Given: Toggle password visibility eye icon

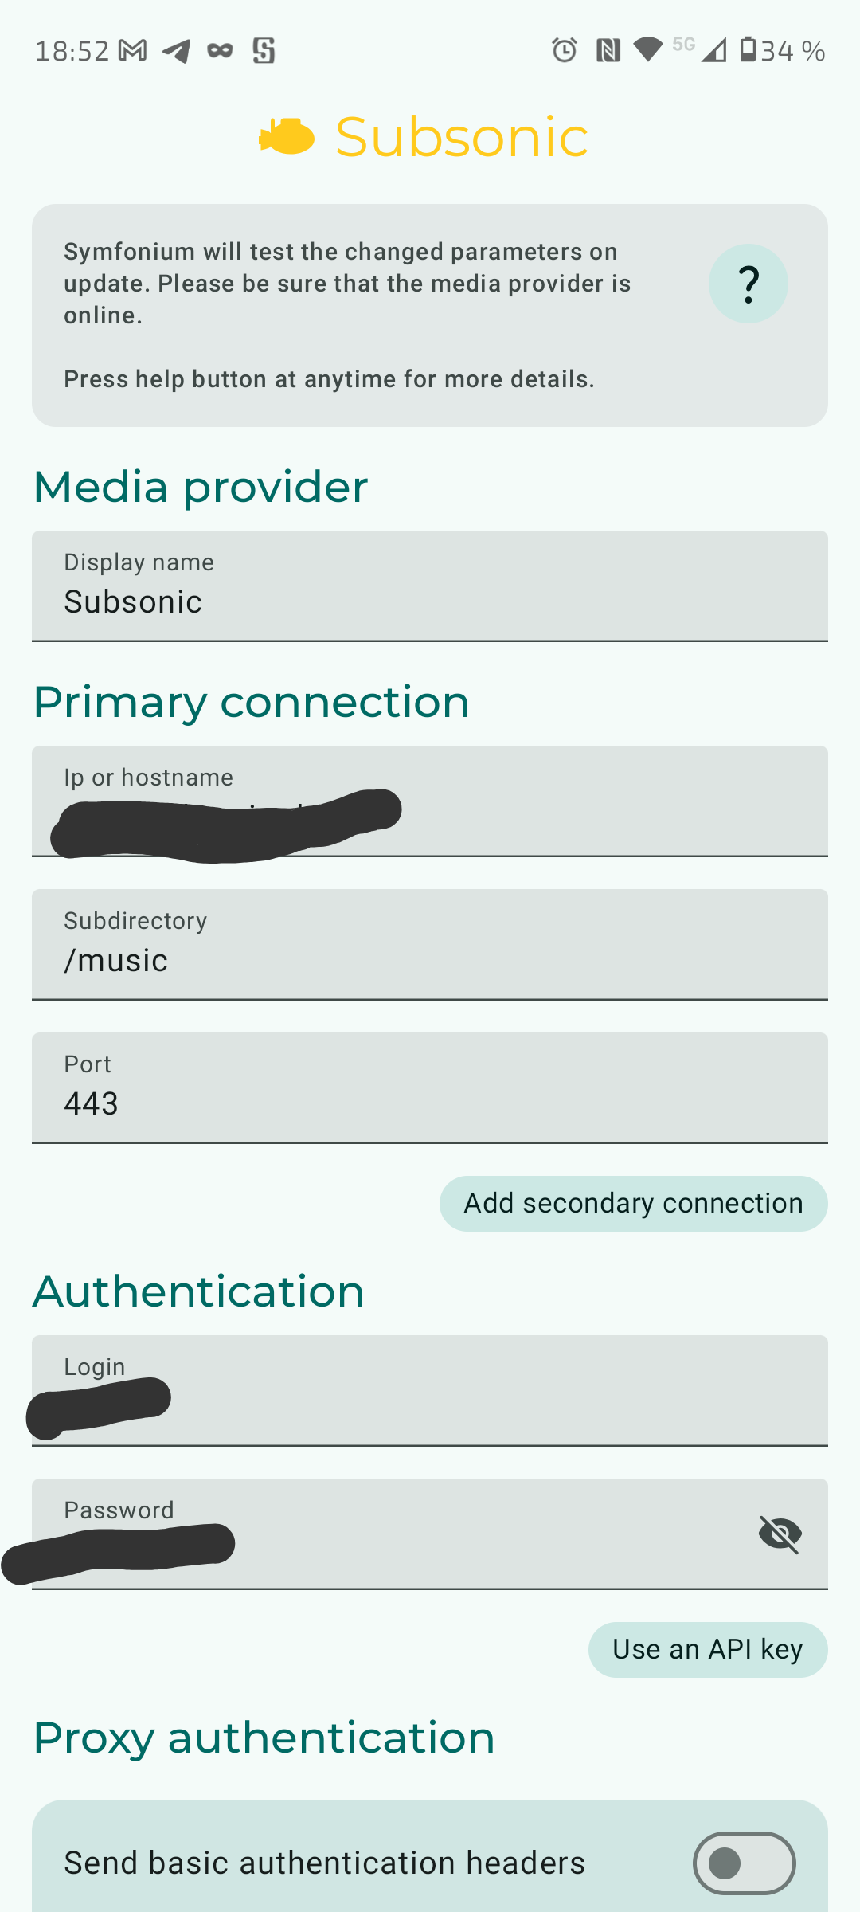Looking at the screenshot, I should (780, 1534).
